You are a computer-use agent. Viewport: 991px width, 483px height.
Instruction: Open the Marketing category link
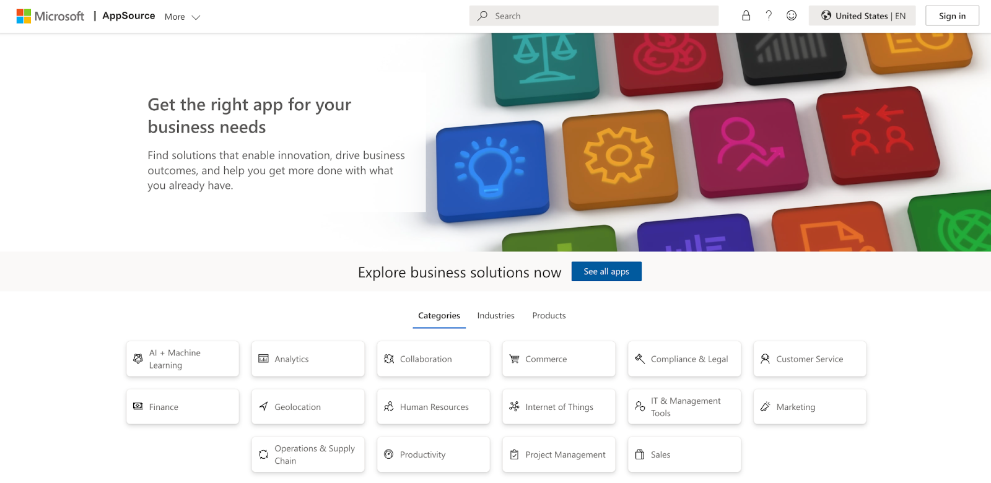coord(810,406)
